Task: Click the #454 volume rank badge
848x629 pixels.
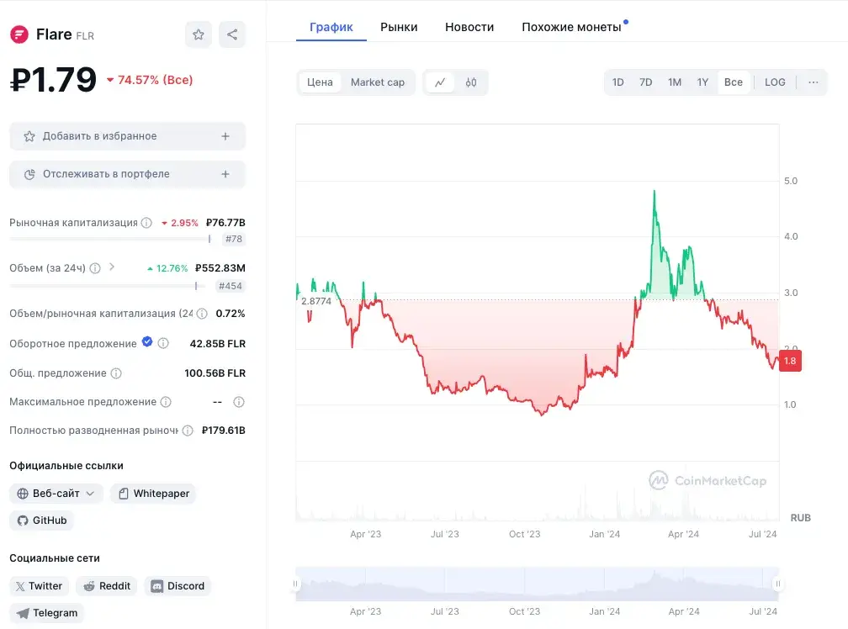Action: pyautogui.click(x=230, y=286)
